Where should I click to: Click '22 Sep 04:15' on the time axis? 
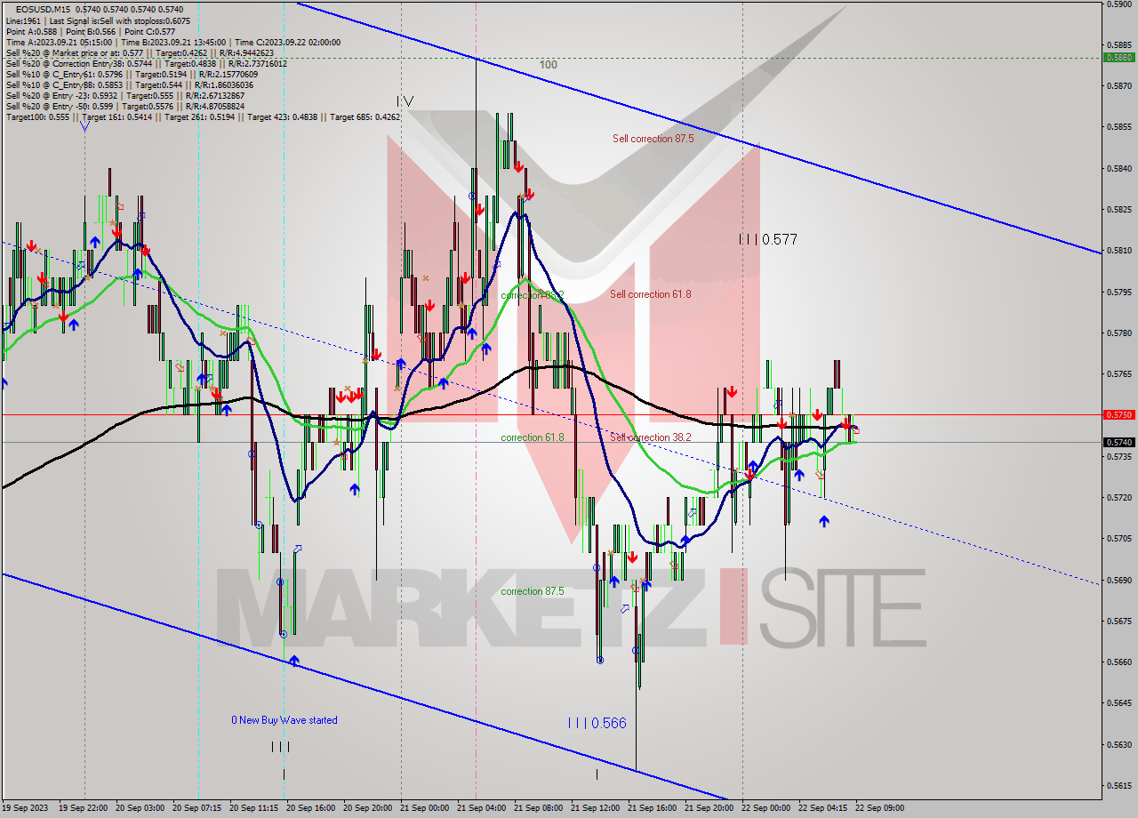[x=824, y=808]
